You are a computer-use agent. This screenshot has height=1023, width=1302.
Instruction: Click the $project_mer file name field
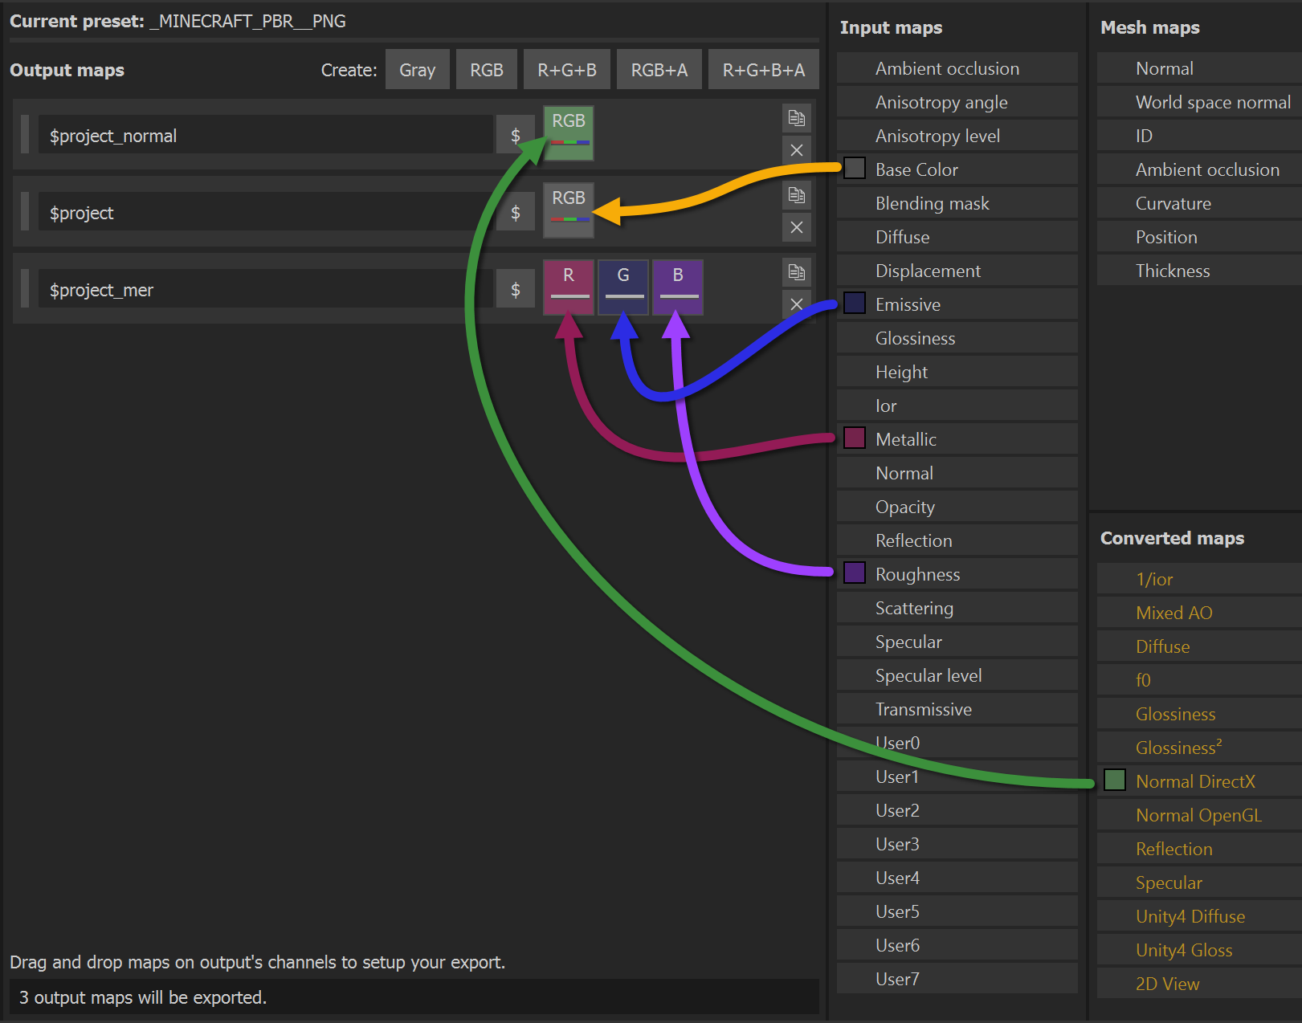[265, 290]
